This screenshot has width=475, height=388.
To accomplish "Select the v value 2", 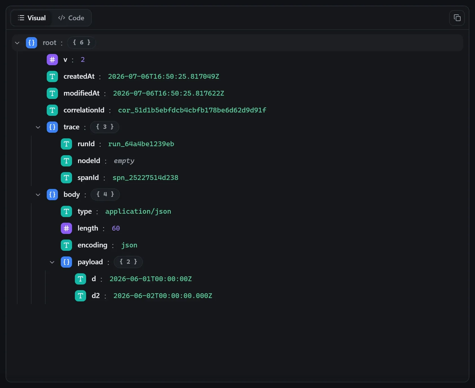I will click(83, 60).
